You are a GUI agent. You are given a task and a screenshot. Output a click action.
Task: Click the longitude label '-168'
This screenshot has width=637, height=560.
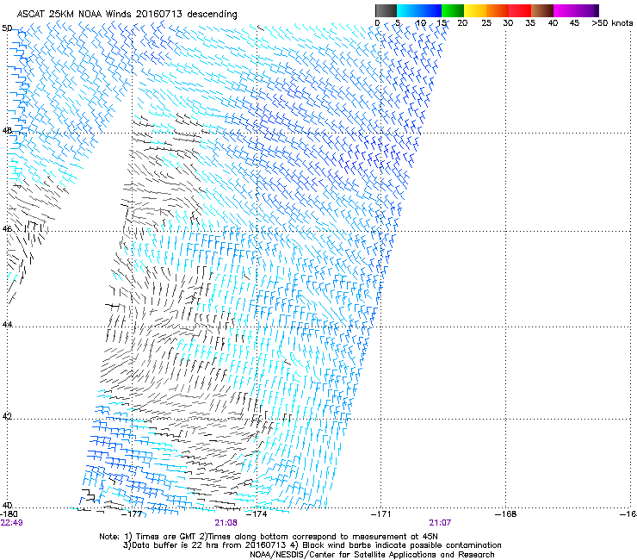coord(506,514)
